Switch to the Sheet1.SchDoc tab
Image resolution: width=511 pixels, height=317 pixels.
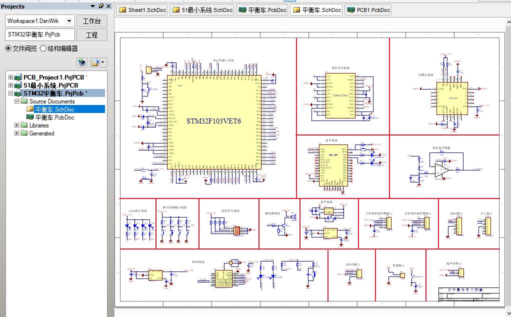point(142,10)
